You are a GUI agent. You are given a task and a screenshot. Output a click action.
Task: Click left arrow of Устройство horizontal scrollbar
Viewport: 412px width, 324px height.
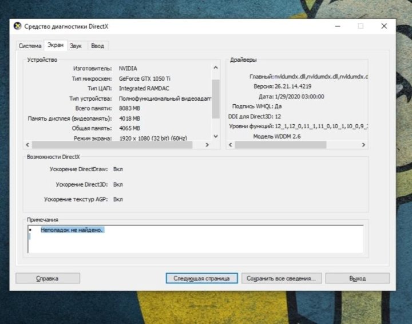click(x=27, y=145)
